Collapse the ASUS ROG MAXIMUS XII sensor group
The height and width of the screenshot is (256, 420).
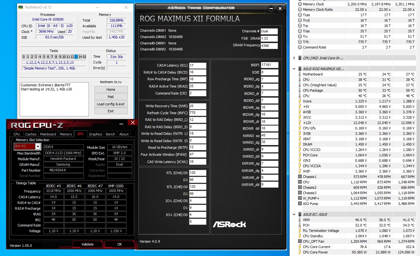coord(294,69)
